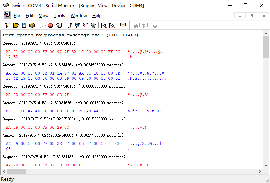
Task: Click the first Request timestamp line
Action: 39,43
